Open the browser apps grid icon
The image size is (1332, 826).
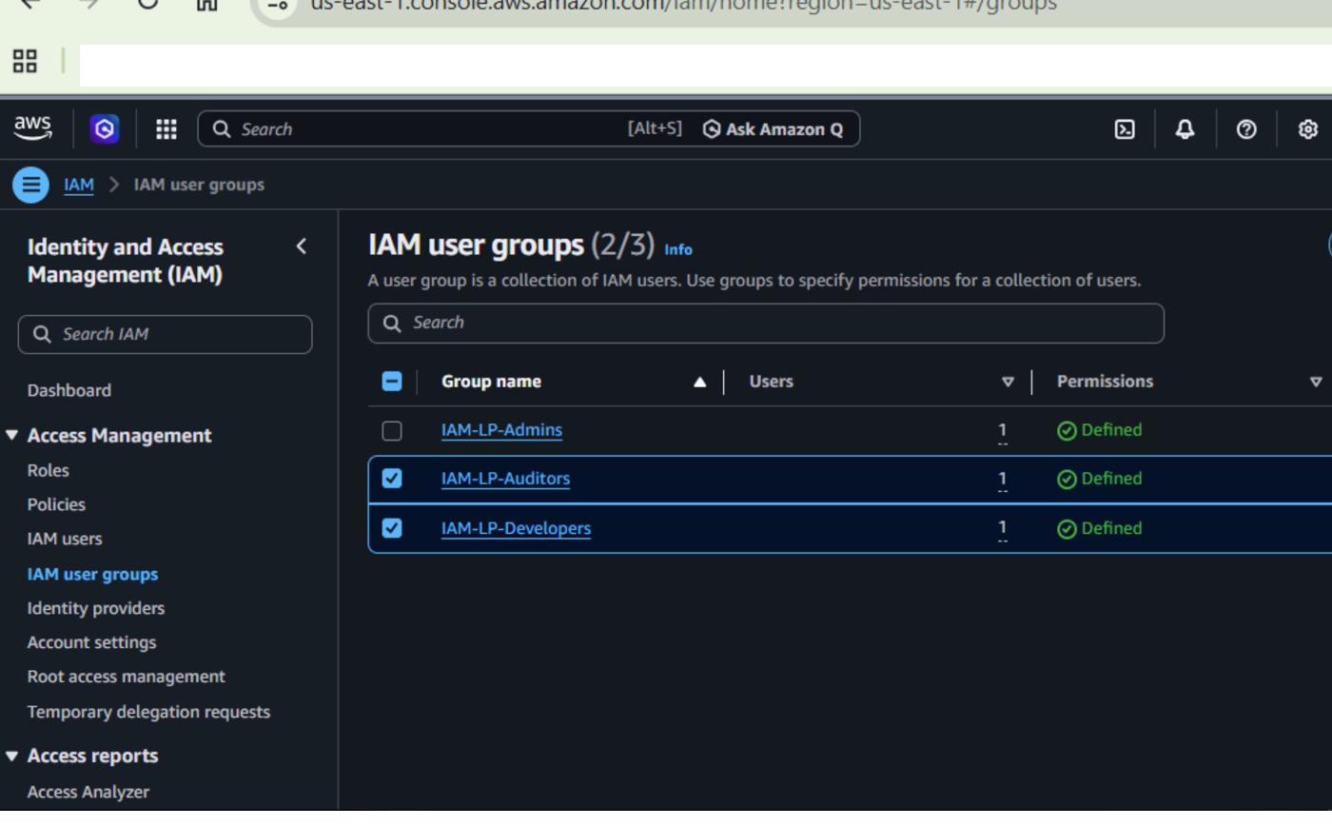click(x=25, y=62)
